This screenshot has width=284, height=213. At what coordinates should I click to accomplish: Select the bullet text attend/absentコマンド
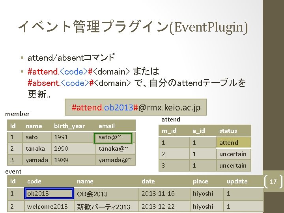click(x=71, y=58)
